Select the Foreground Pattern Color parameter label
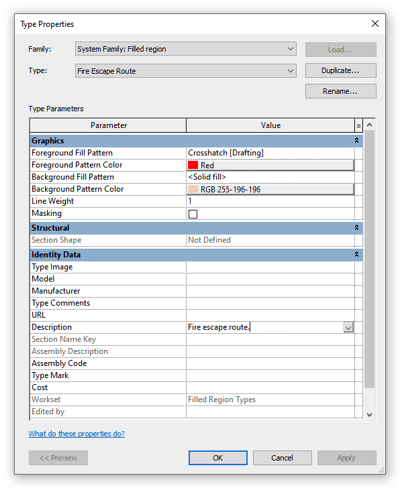The width and height of the screenshot is (400, 490). point(77,165)
